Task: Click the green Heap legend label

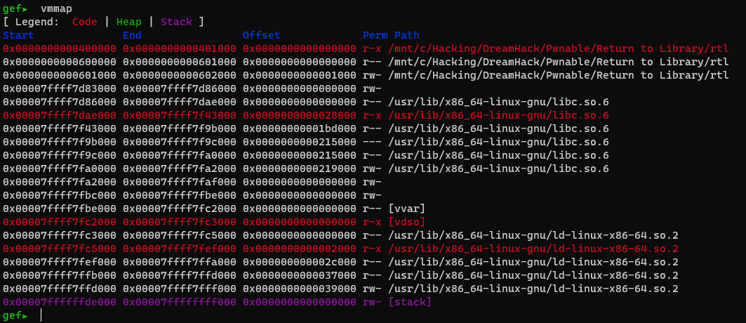Action: click(x=128, y=22)
